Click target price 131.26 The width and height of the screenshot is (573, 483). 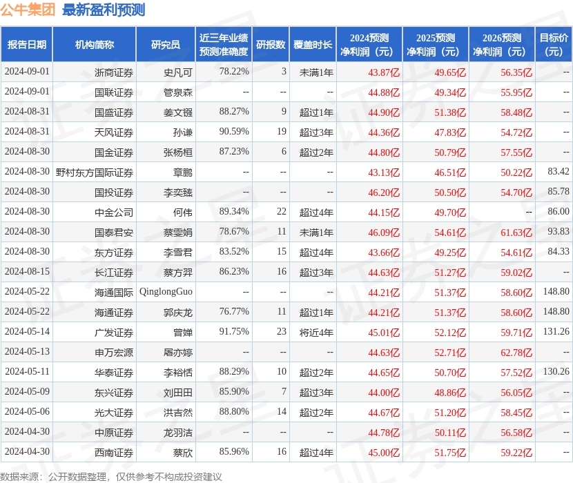(556, 331)
